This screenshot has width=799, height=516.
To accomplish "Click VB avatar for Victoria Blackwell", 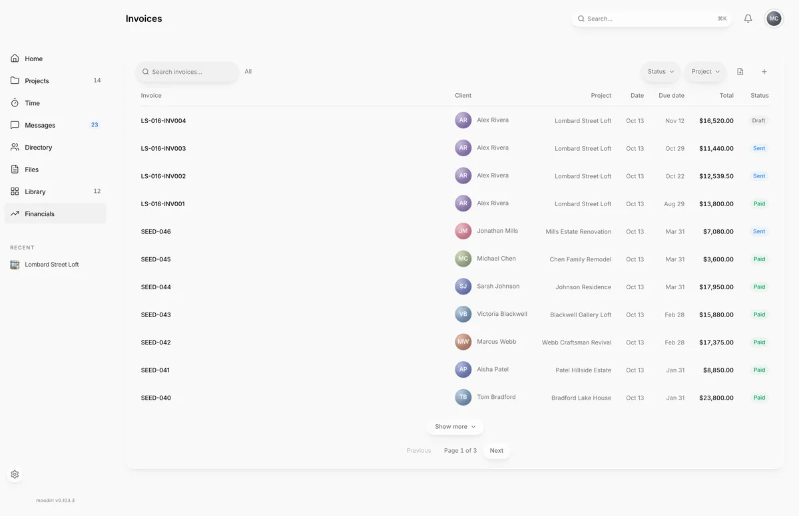I will click(x=463, y=314).
